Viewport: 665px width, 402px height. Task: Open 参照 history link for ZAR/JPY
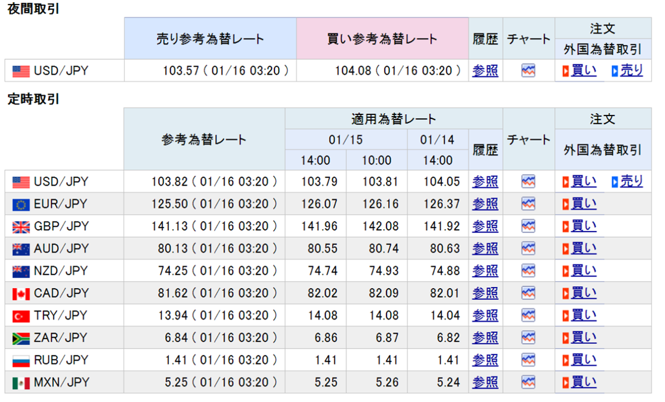click(x=485, y=338)
